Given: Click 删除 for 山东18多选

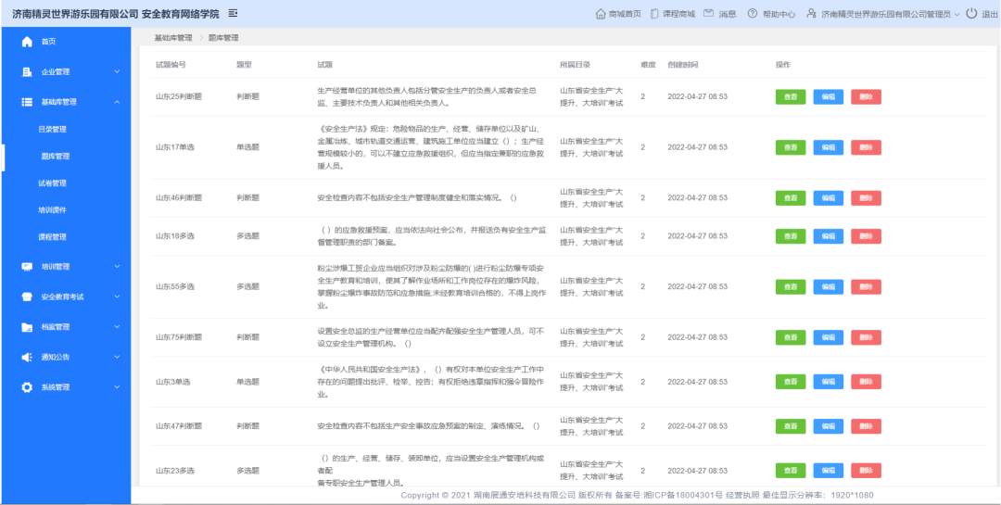Looking at the screenshot, I should 866,236.
